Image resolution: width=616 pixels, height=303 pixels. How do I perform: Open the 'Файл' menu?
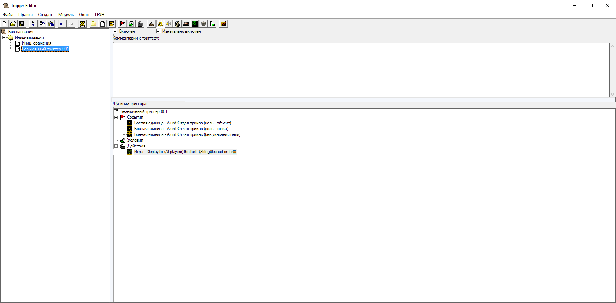point(8,15)
